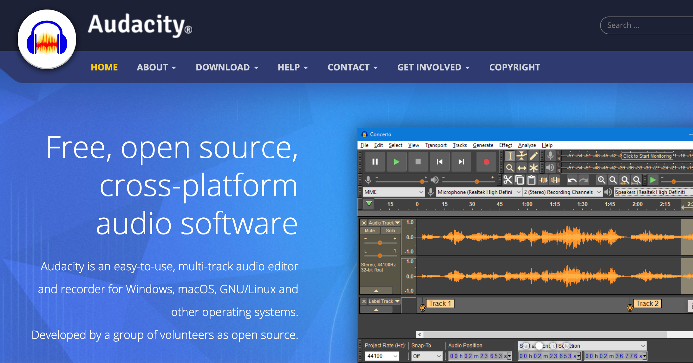Open the File menu in Audacity

pyautogui.click(x=364, y=145)
